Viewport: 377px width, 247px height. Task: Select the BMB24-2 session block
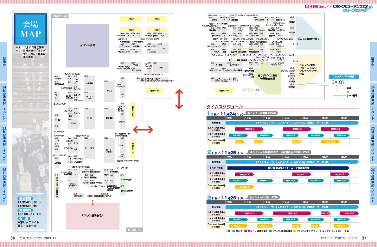pyautogui.click(x=265, y=135)
